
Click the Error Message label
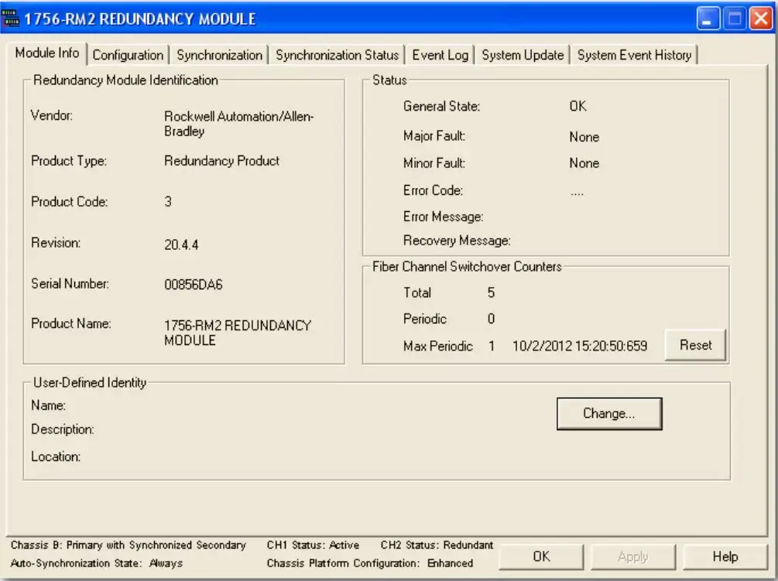pyautogui.click(x=443, y=217)
